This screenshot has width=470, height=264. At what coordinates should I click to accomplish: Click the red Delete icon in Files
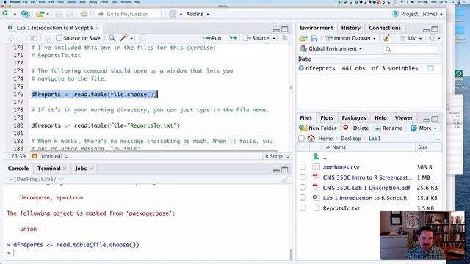(346, 128)
